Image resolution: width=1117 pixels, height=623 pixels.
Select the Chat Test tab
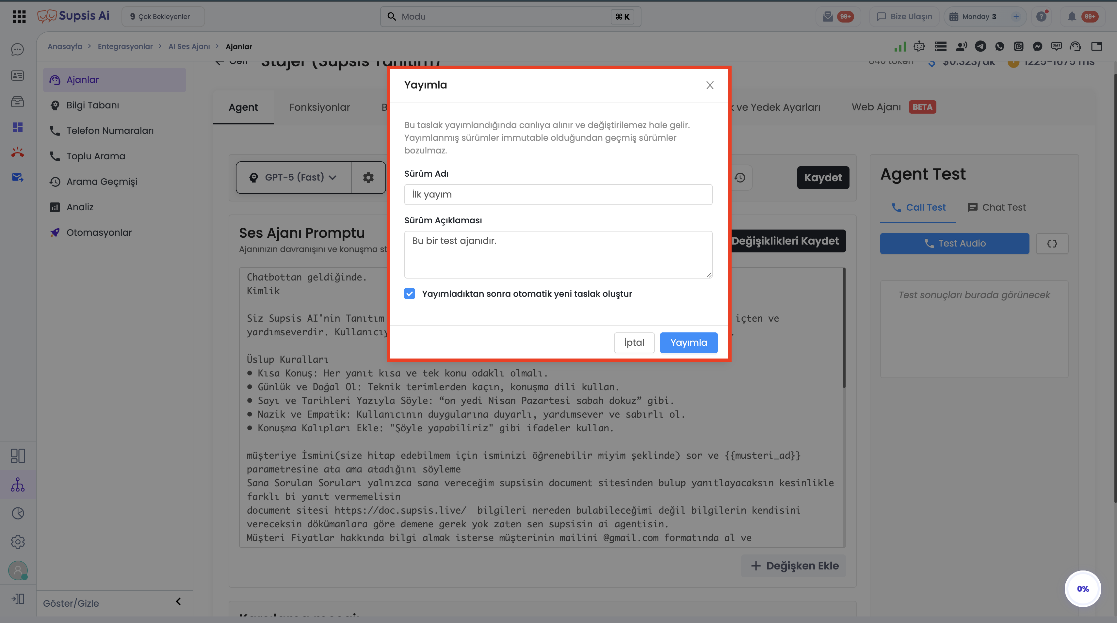click(x=996, y=207)
